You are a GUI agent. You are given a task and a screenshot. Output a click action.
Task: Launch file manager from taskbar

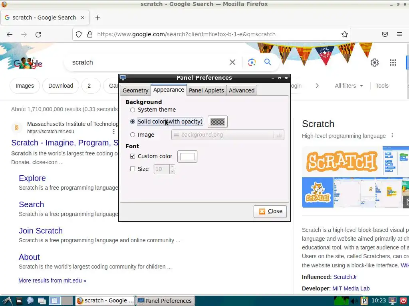pyautogui.click(x=19, y=301)
